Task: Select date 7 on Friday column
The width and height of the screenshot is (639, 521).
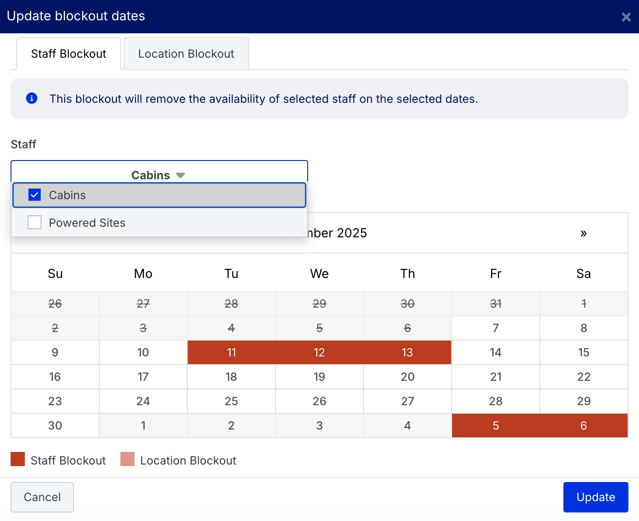Action: (496, 328)
